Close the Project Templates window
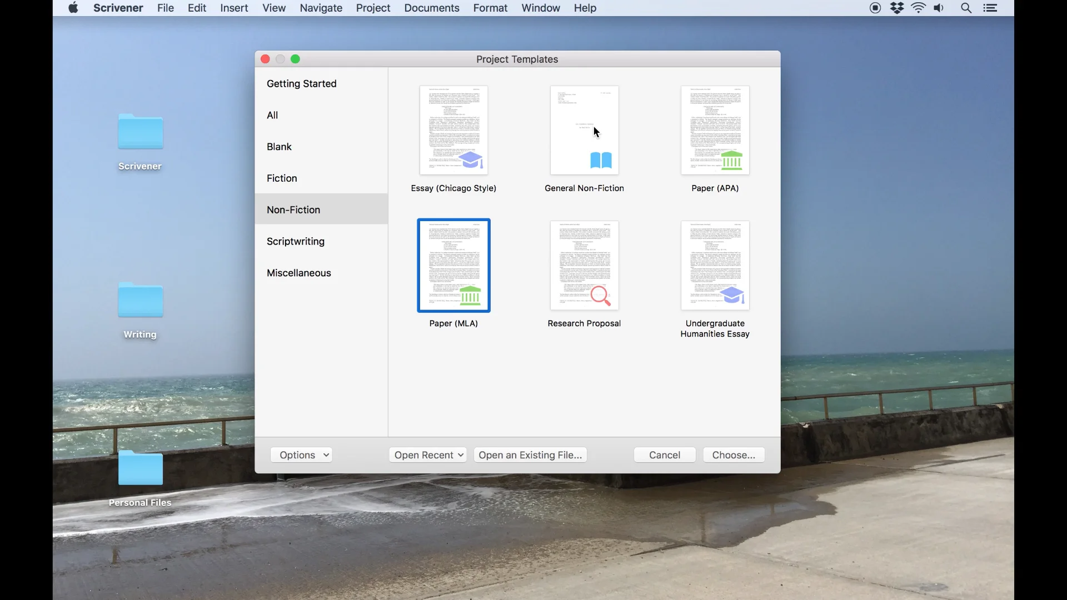The image size is (1067, 600). [265, 59]
